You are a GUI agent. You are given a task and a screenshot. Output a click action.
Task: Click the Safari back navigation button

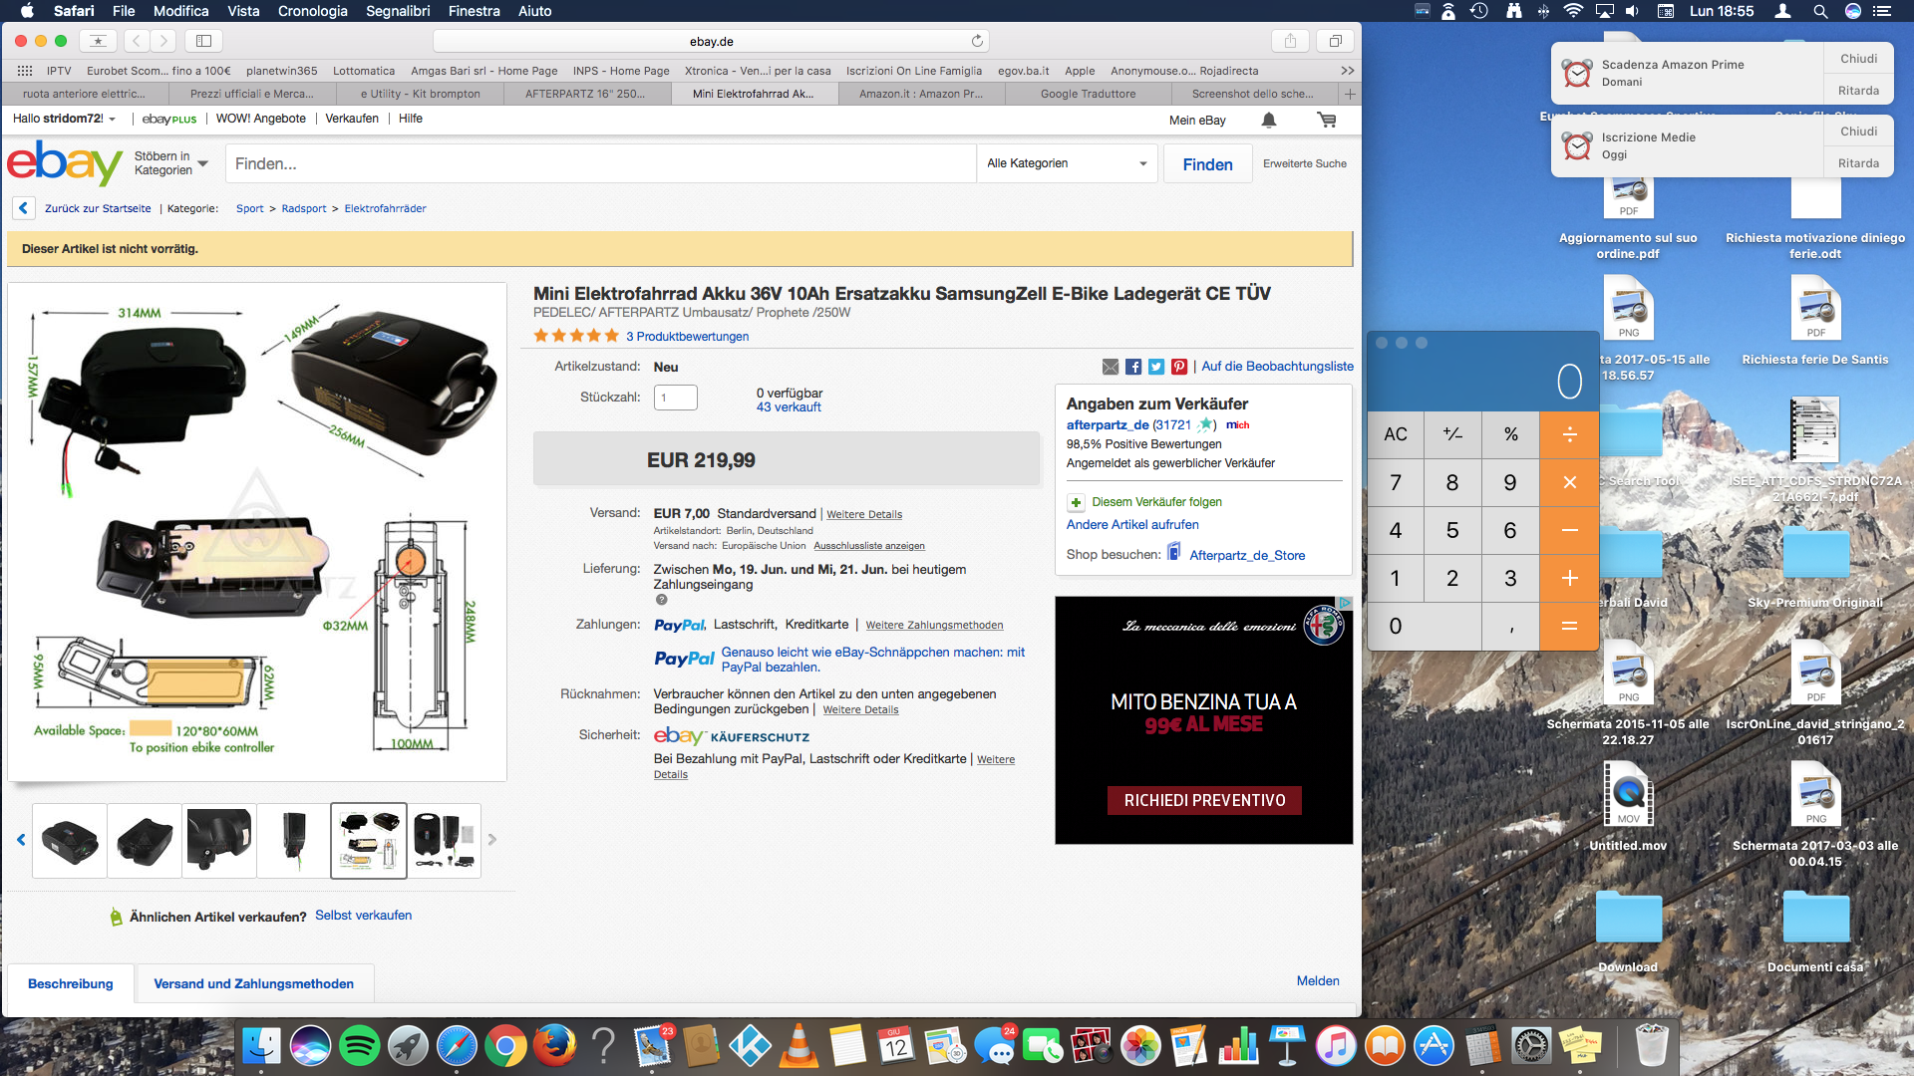(137, 41)
